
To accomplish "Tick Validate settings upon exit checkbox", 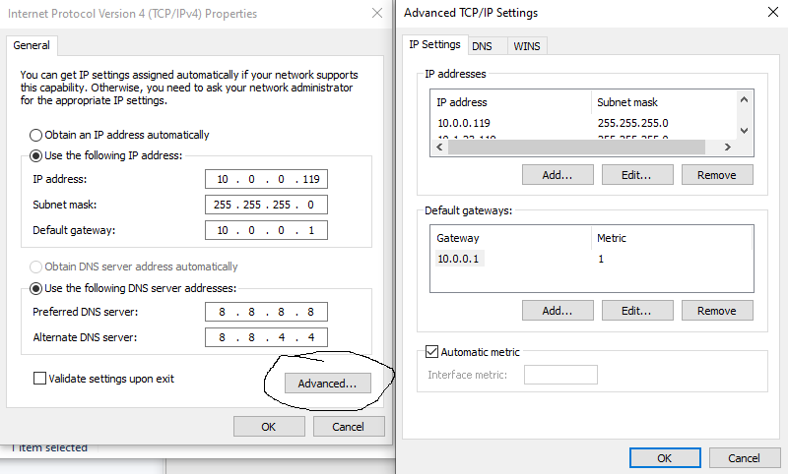I will [39, 379].
